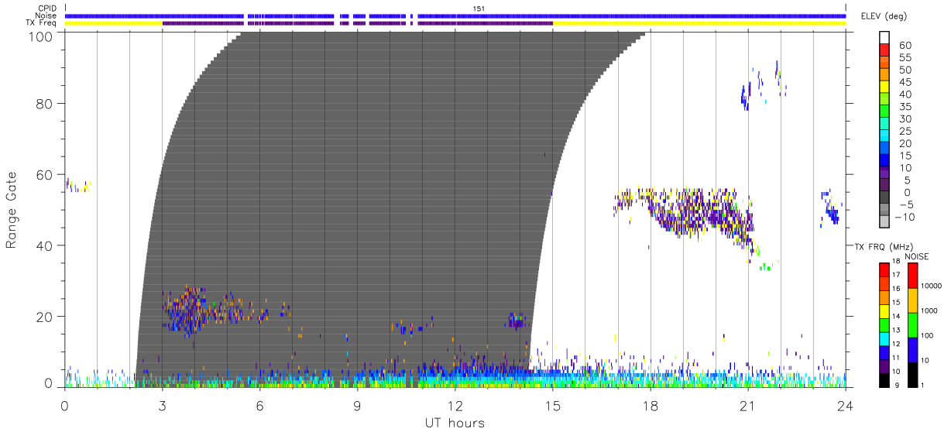Select the "Noise" row label at top left
The width and height of the screenshot is (951, 439).
(x=46, y=15)
